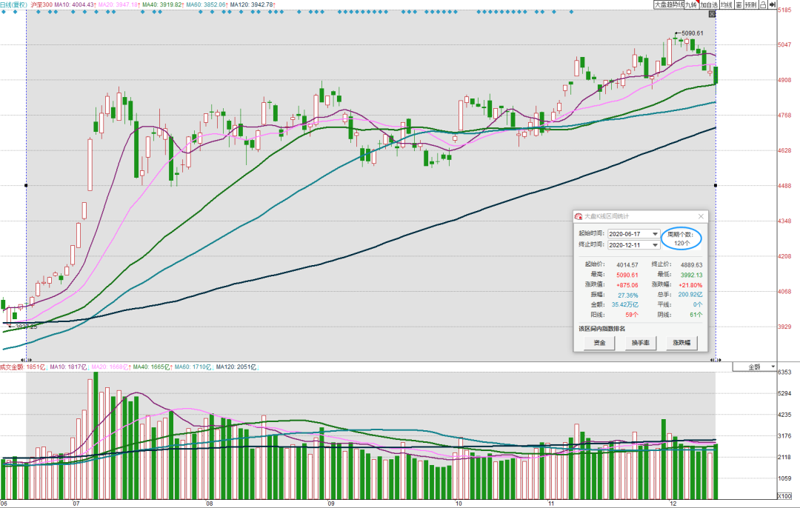Viewport: 800px width, 508px height.
Task: Open the 预测 forecast option
Action: pyautogui.click(x=751, y=4)
